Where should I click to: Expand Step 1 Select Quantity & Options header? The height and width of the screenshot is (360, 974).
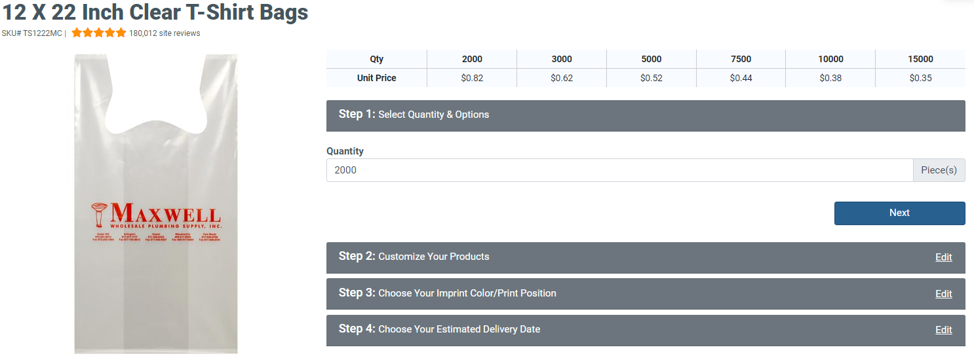coord(646,115)
